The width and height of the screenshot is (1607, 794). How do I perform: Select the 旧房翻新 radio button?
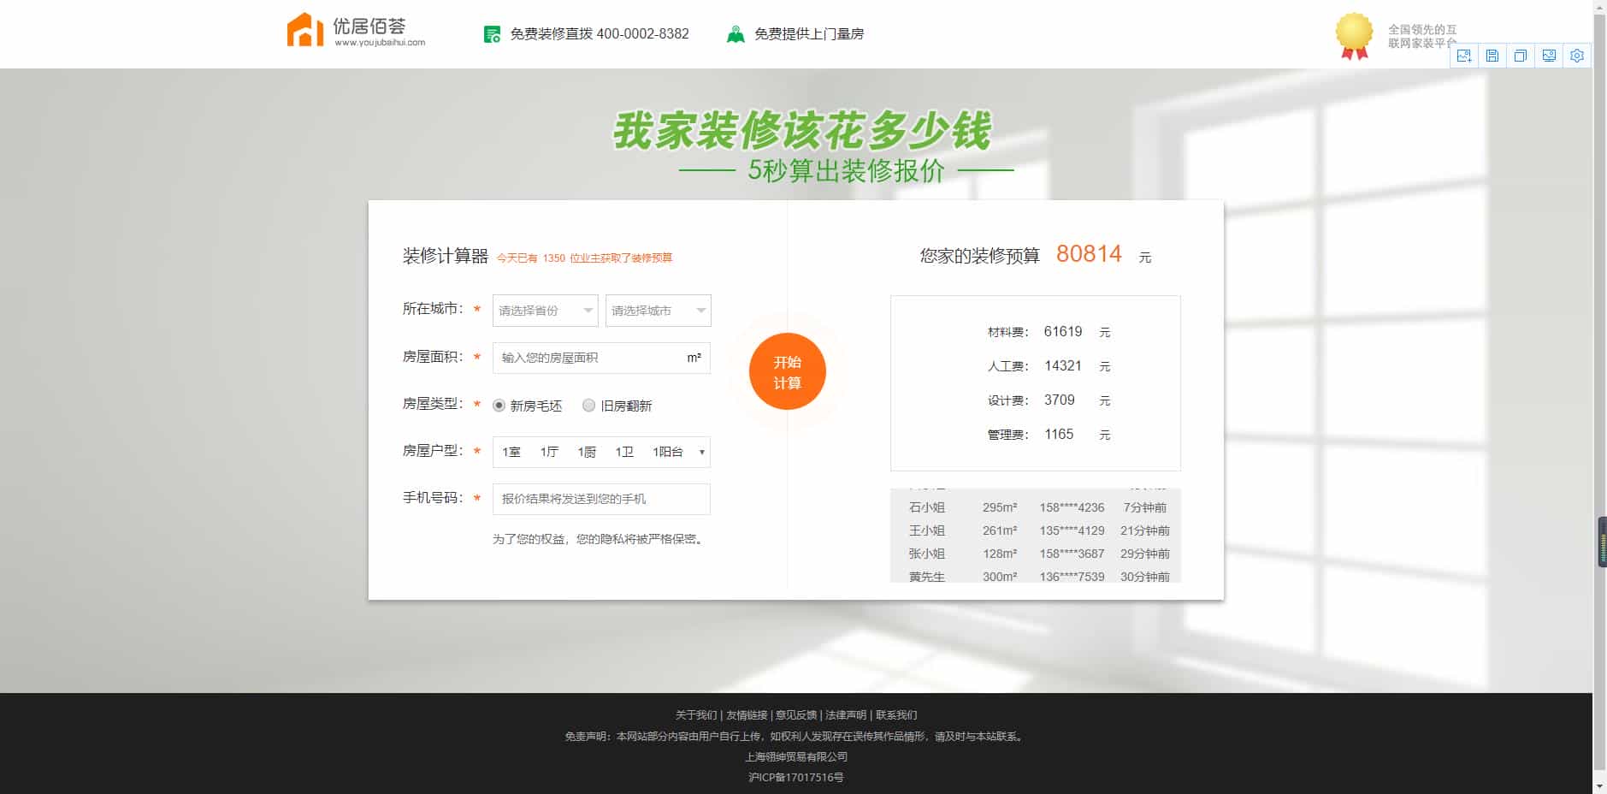tap(588, 406)
